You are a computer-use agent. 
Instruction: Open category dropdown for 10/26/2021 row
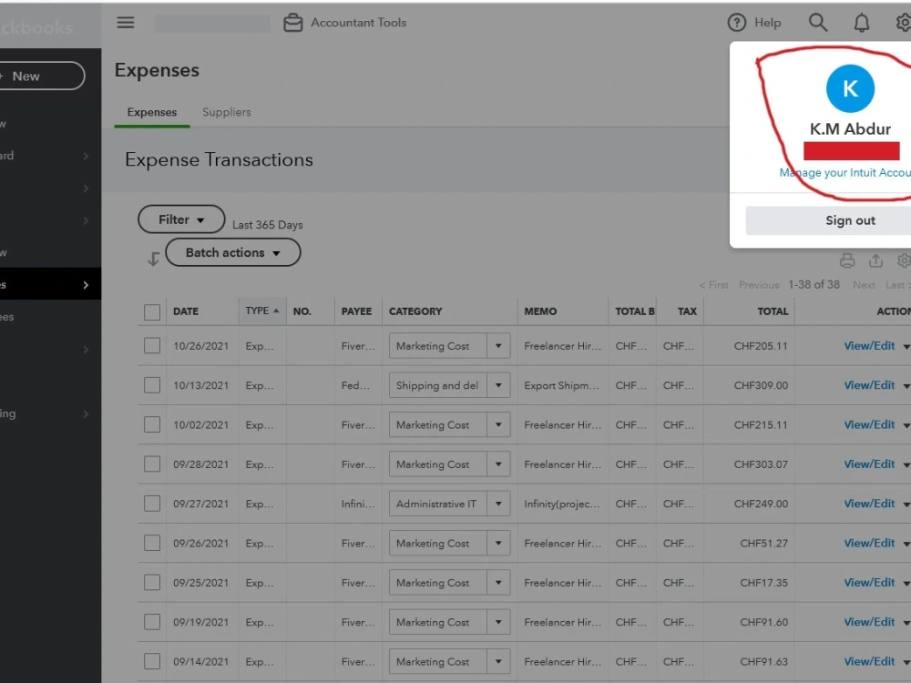click(x=498, y=345)
